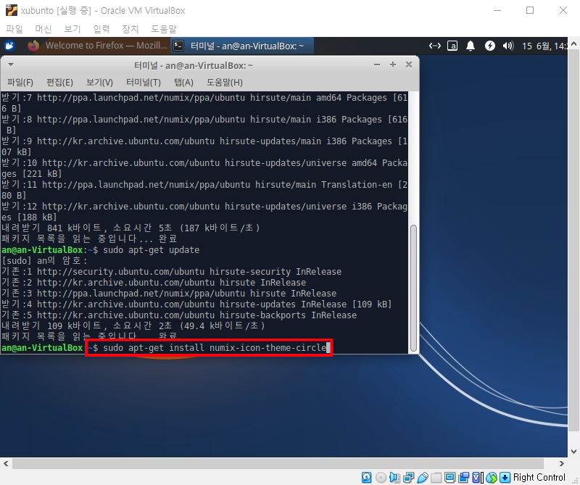580x485 pixels.
Task: Maximize the terminal window with plus button
Action: click(x=393, y=65)
